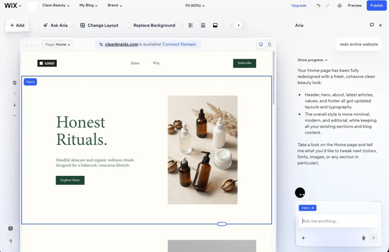Click the cloud save status icon
The height and width of the screenshot is (252, 389).
coord(339,5)
